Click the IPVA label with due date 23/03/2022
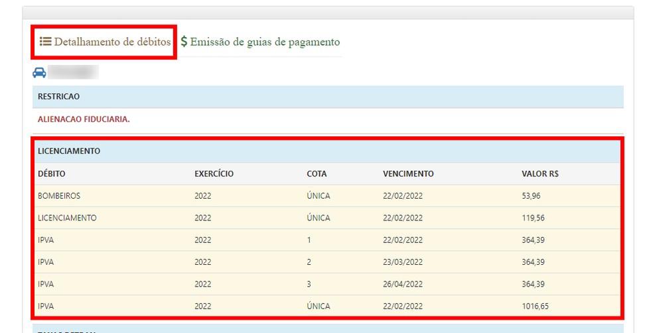 [x=46, y=262]
